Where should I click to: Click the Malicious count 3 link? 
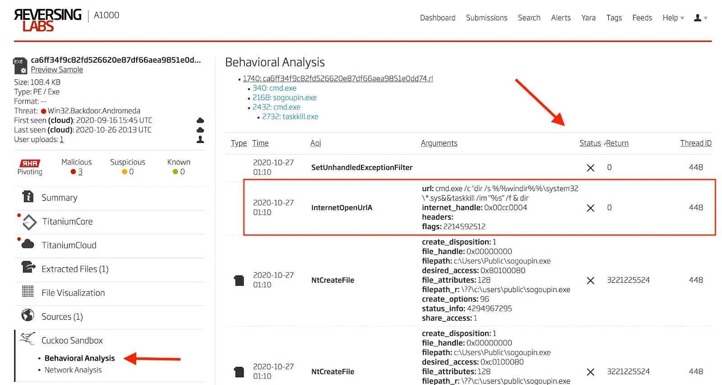(80, 172)
